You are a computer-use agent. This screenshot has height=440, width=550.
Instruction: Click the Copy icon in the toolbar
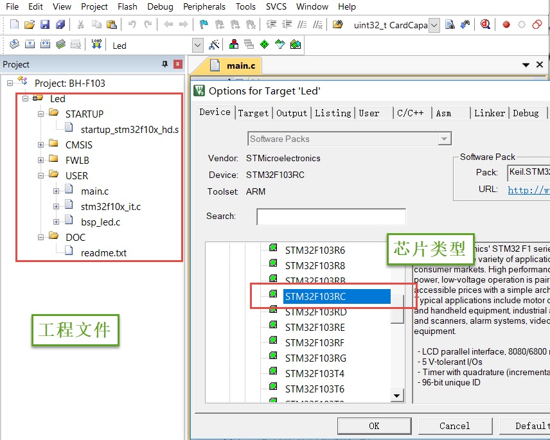96,24
